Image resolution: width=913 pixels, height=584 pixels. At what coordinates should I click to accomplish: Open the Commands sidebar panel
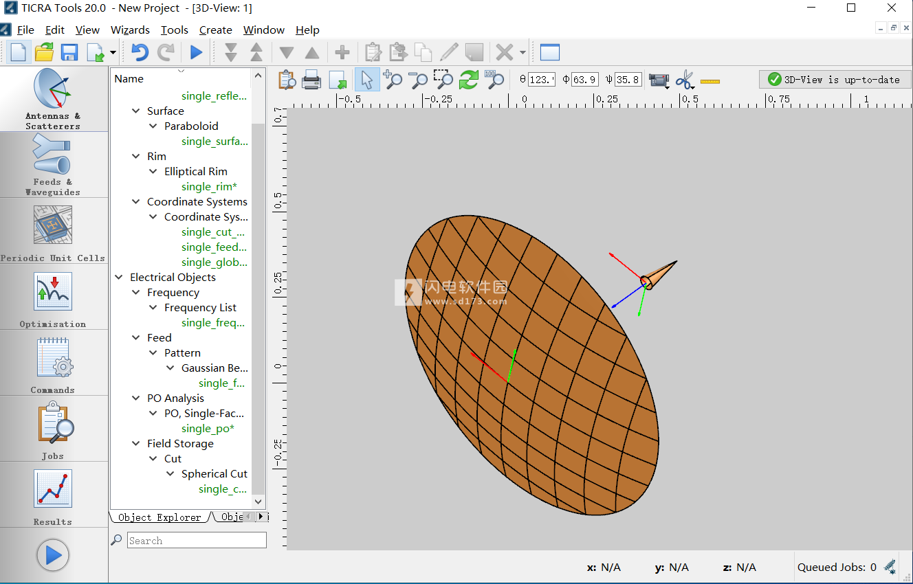click(54, 363)
